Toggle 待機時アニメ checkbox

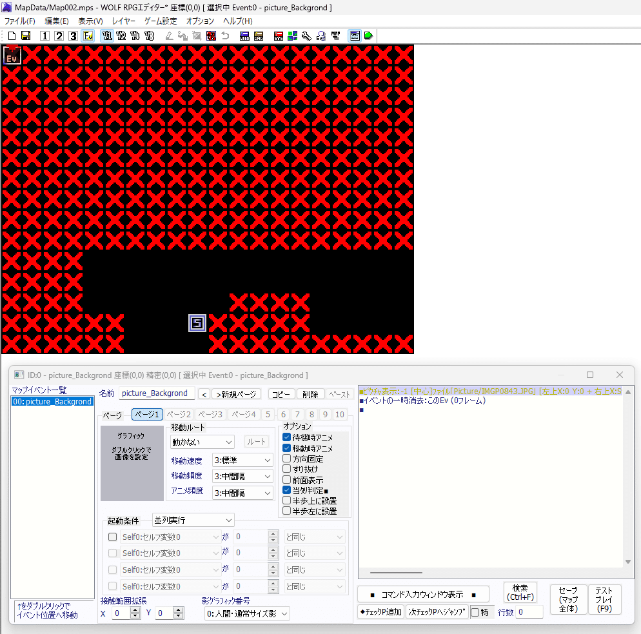click(x=286, y=437)
